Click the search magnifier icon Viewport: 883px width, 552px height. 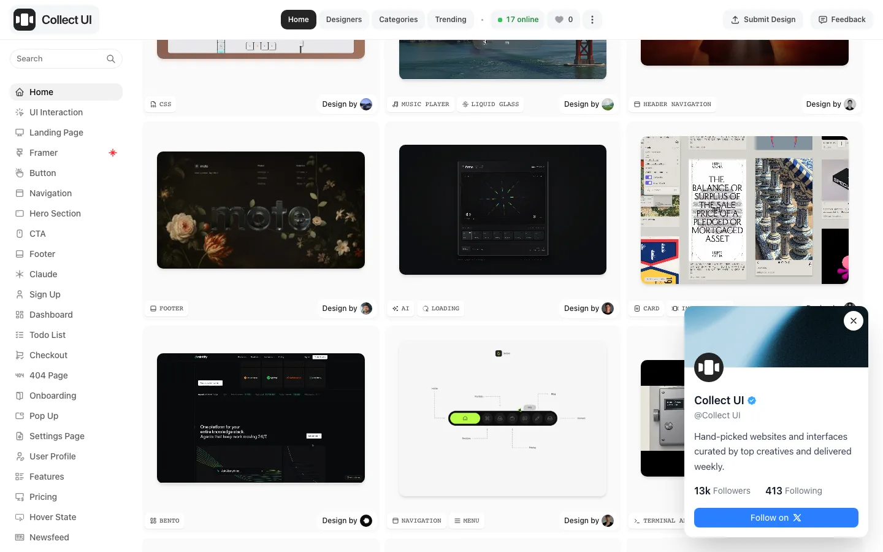[x=111, y=59]
